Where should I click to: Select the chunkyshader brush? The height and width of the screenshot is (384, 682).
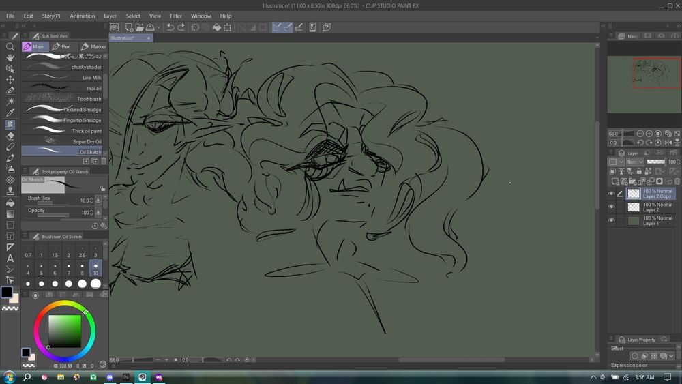coord(62,67)
